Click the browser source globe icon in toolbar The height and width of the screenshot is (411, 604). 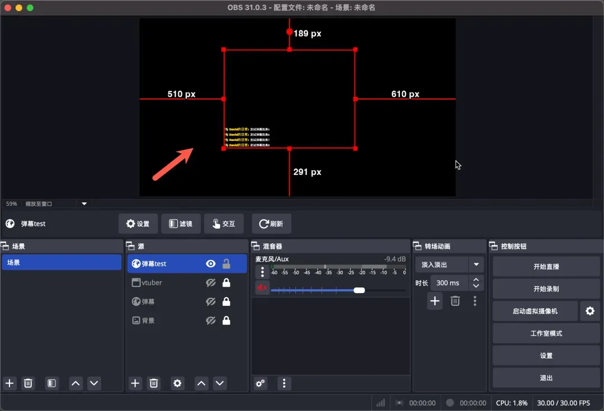10,224
